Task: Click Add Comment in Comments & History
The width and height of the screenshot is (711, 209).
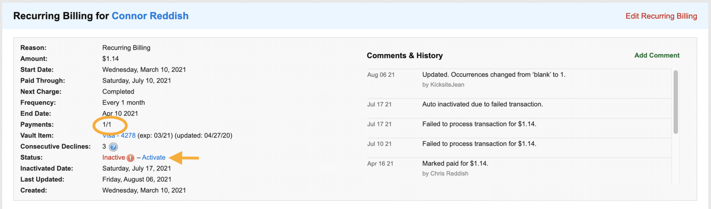Action: point(656,55)
